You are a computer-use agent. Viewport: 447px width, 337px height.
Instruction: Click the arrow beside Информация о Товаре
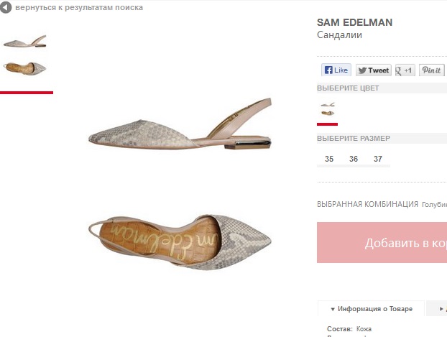click(x=333, y=309)
